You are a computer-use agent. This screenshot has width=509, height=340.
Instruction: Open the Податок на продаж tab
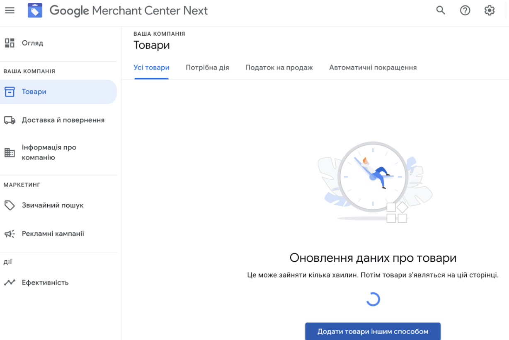click(279, 67)
